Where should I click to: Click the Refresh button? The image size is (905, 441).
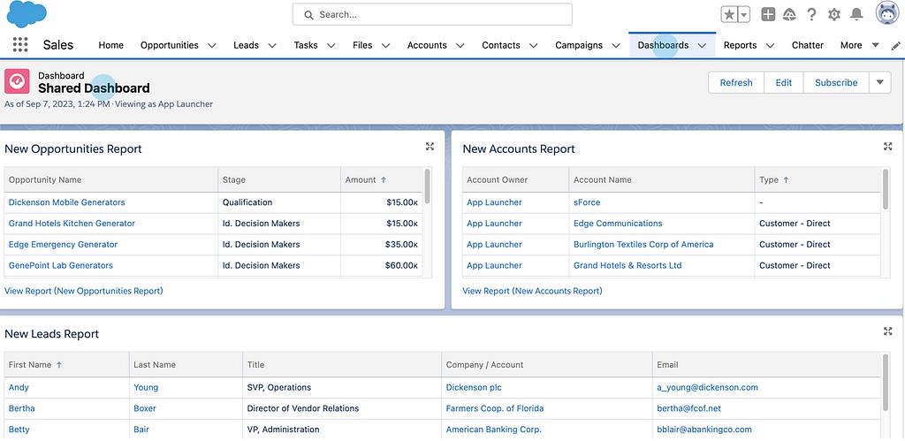tap(735, 82)
